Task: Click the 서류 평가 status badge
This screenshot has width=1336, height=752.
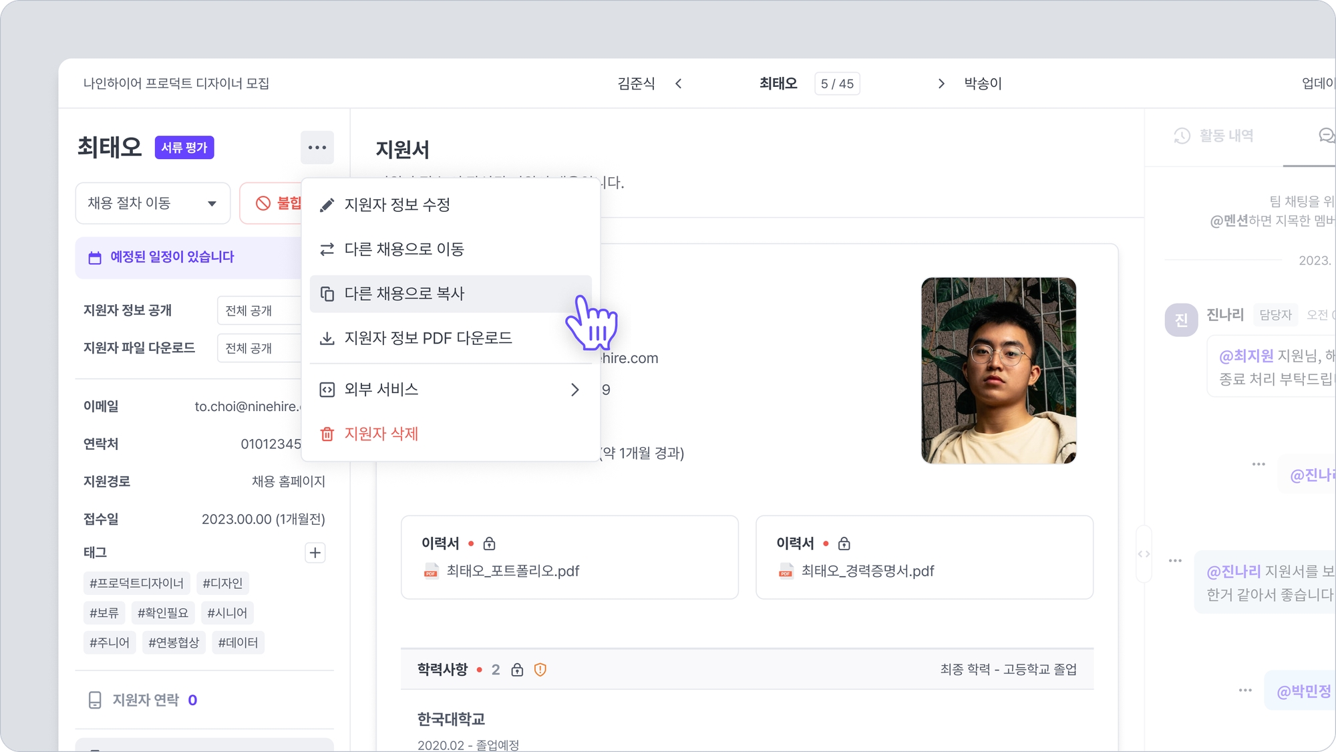Action: pos(184,148)
